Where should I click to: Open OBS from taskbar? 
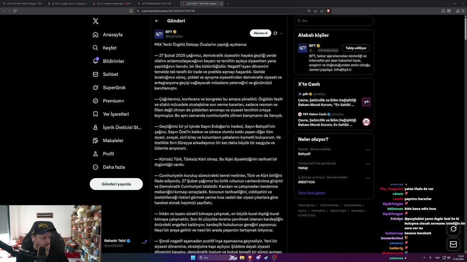click(274, 258)
